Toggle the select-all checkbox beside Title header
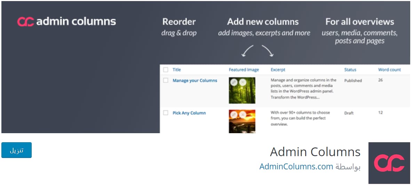This screenshot has width=413, height=185. 166,70
